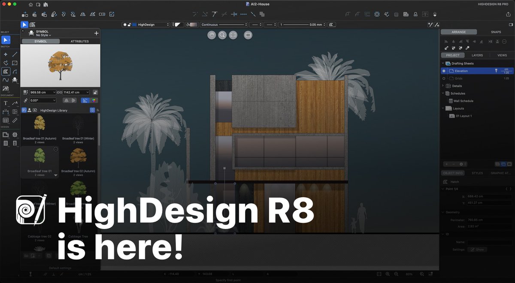Select the Rectangle tool in Sketch tools
This screenshot has width=515, height=283.
tap(15, 63)
